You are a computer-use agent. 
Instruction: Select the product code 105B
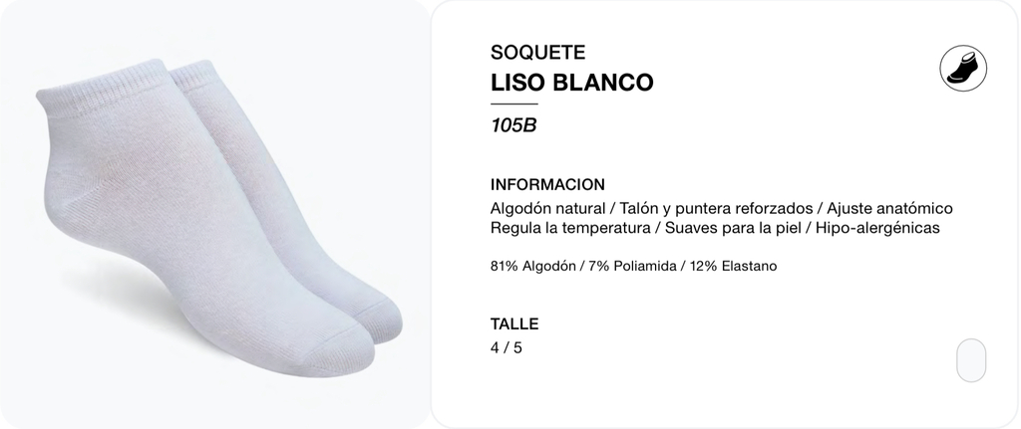click(513, 124)
